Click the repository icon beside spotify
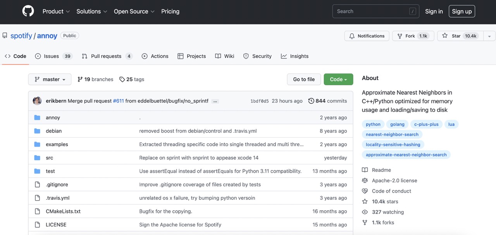496x235 pixels. point(5,36)
